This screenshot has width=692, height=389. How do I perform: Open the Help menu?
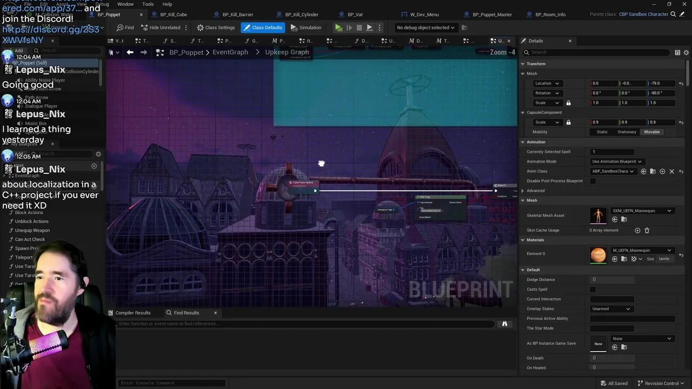(x=167, y=4)
